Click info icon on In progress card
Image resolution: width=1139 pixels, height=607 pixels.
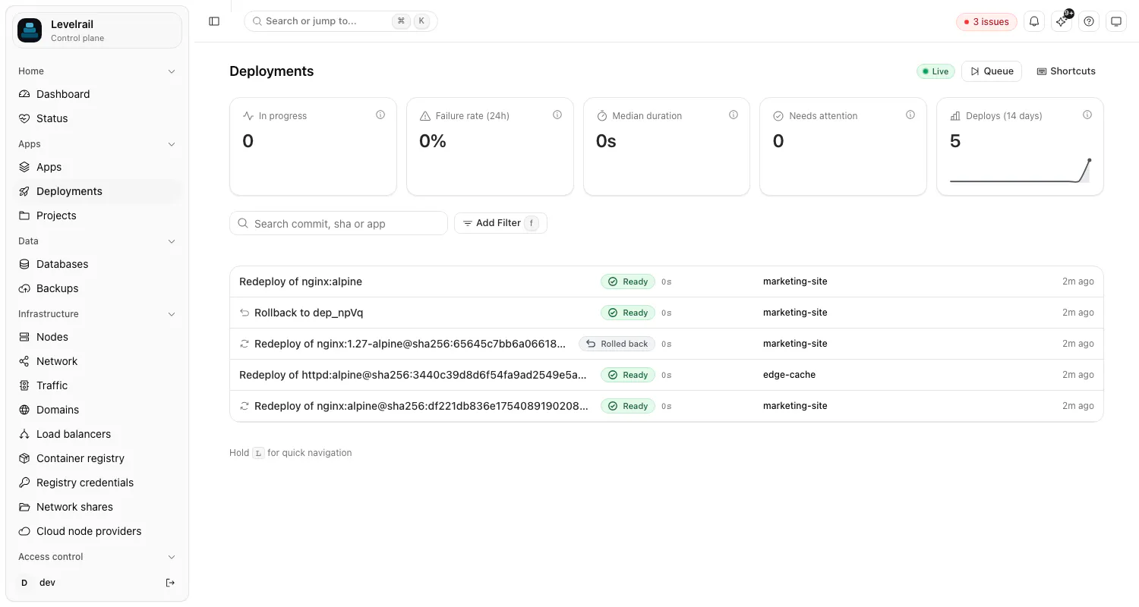tap(380, 115)
